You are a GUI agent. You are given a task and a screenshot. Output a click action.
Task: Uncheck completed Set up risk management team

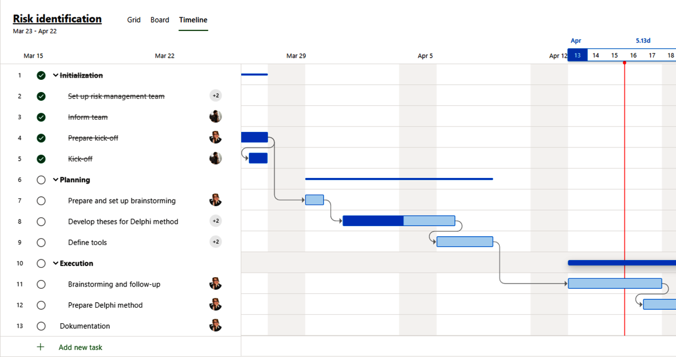(41, 96)
